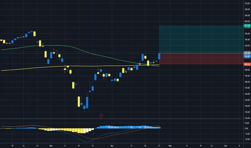The height and width of the screenshot is (148, 251).
Task: Click the 140.00 price axis label
Action: [247, 106]
